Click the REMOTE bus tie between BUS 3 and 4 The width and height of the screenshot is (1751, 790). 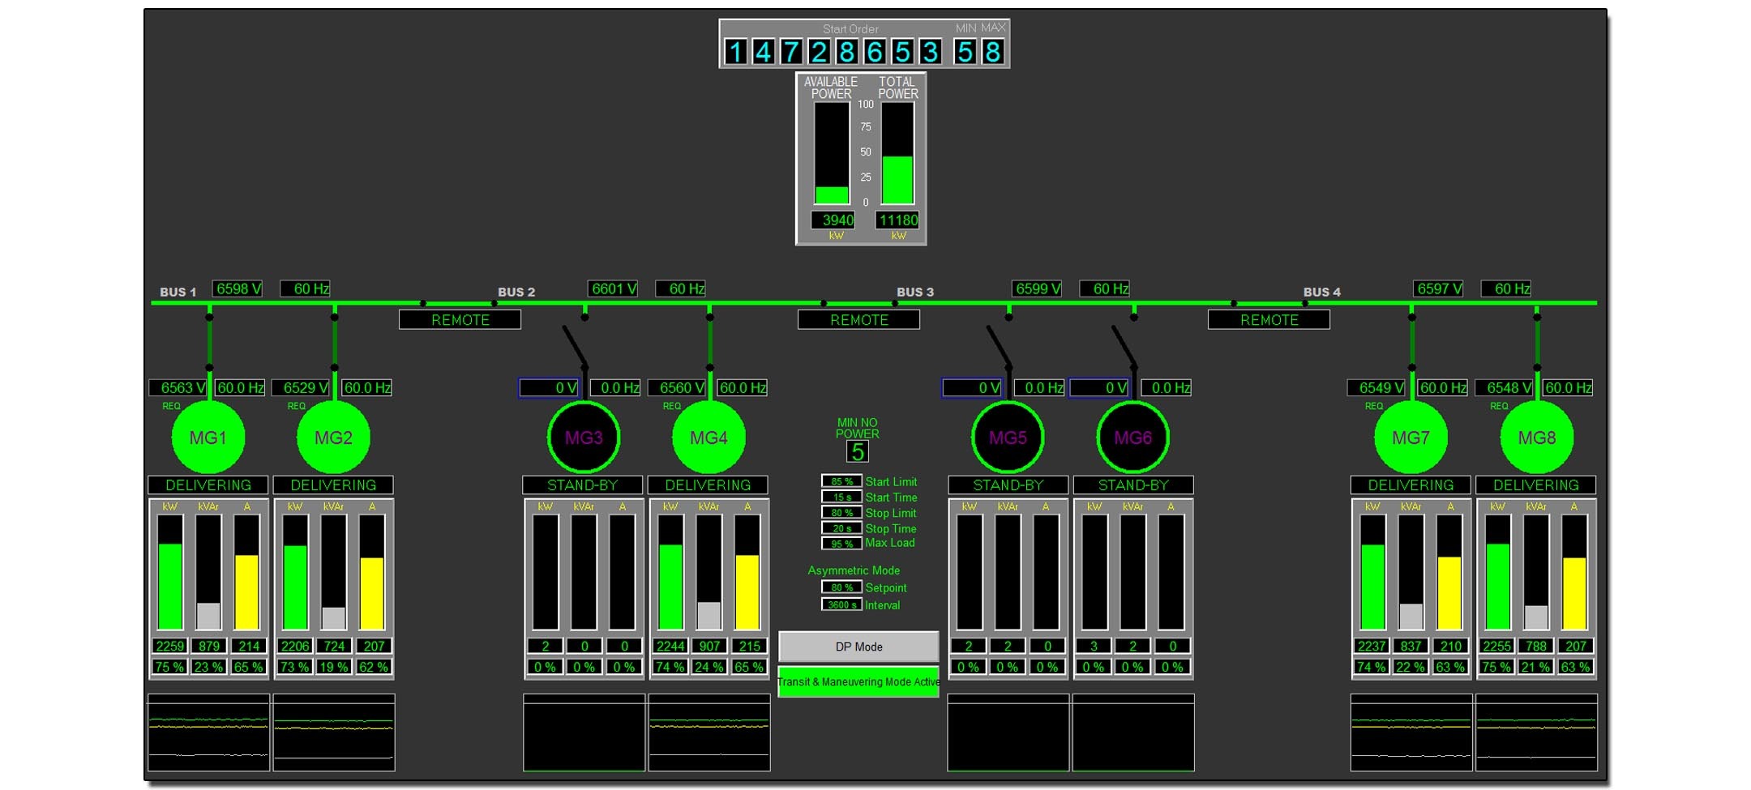click(x=1269, y=320)
